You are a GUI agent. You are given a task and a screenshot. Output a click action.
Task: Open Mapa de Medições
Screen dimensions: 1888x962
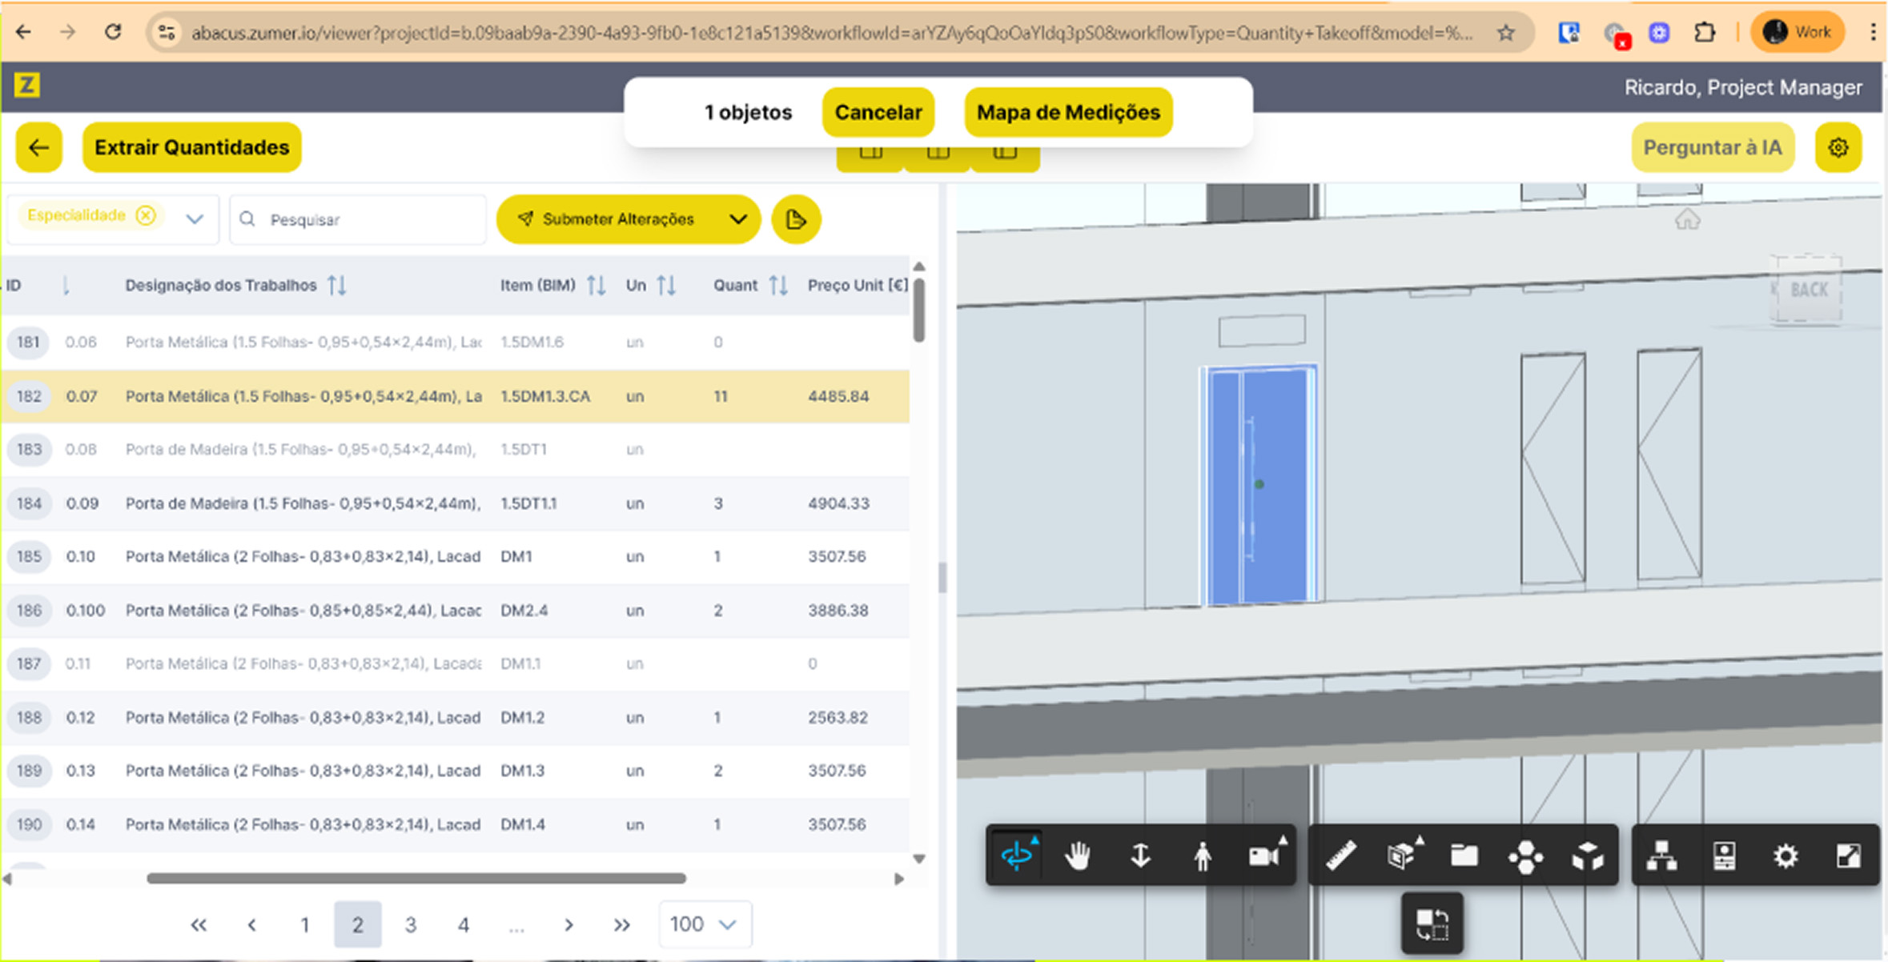1067,112
